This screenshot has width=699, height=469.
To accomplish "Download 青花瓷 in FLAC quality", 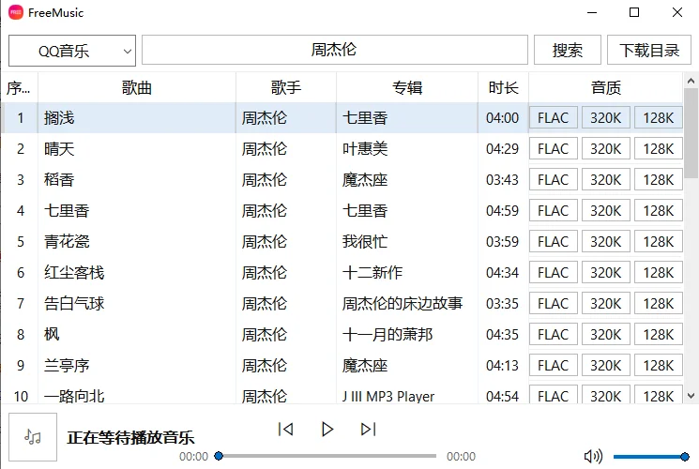I will pos(554,242).
